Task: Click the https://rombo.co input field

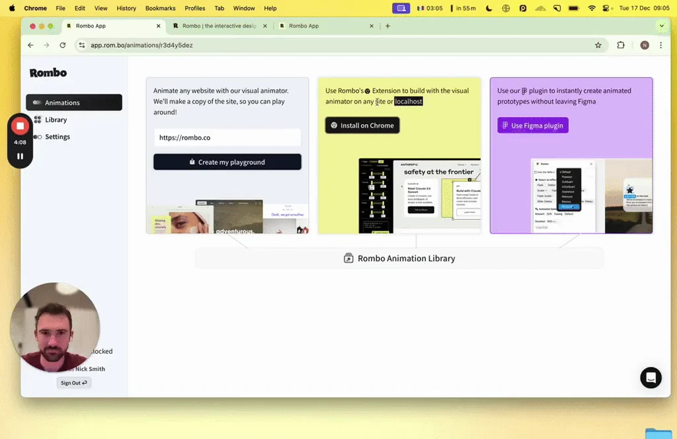Action: click(227, 137)
